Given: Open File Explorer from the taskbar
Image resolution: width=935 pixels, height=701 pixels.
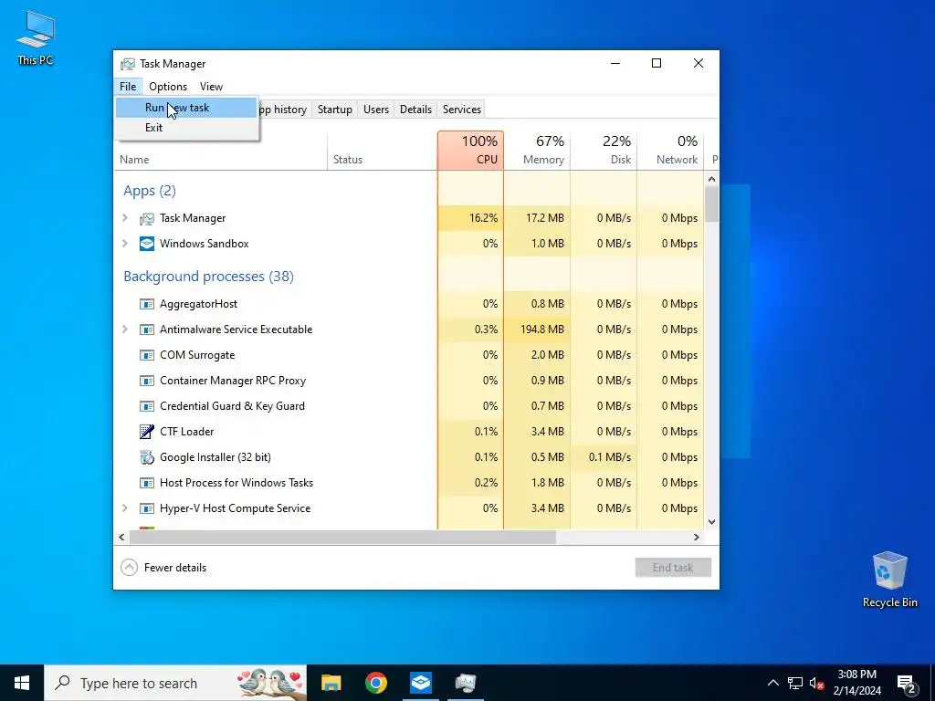Looking at the screenshot, I should [x=331, y=683].
